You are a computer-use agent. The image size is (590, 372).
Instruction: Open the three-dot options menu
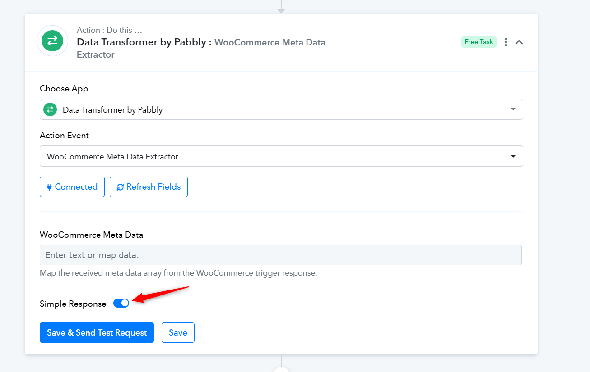[x=506, y=42]
